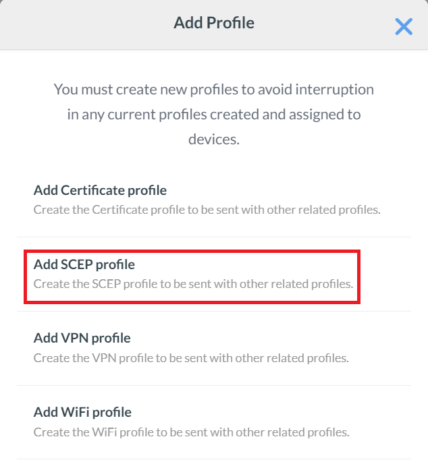
Task: Click the divider below Certificate profile row
Action: click(213, 237)
